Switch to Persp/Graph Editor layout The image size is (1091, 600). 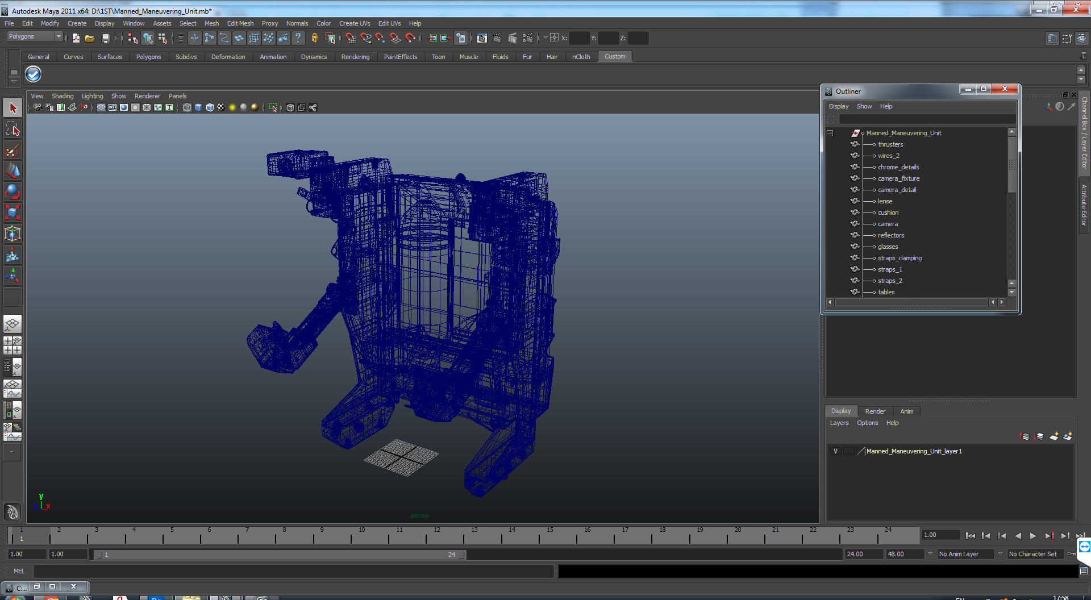click(x=13, y=389)
